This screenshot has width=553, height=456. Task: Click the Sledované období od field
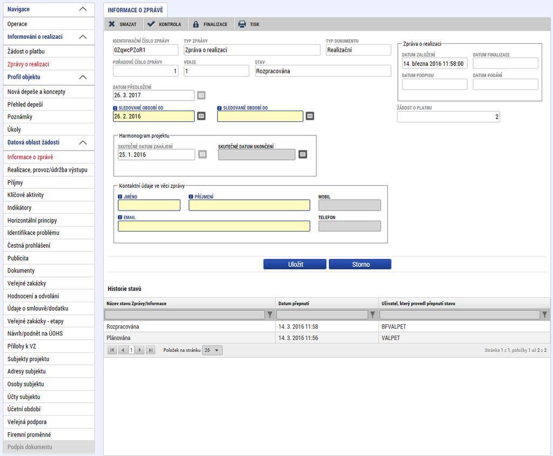(153, 116)
